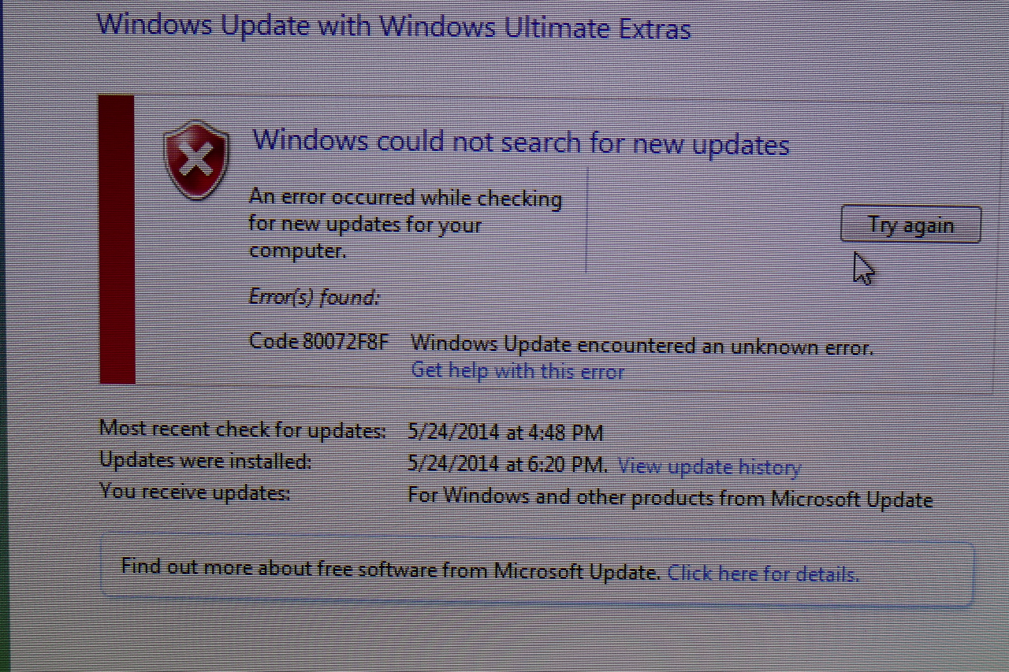This screenshot has height=672, width=1009.
Task: Click the Try again button
Action: click(910, 225)
